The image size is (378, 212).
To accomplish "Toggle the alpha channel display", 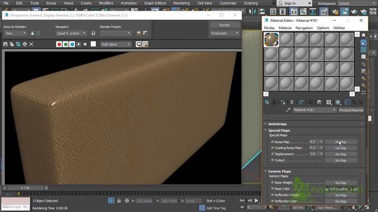I will pos(79,44).
